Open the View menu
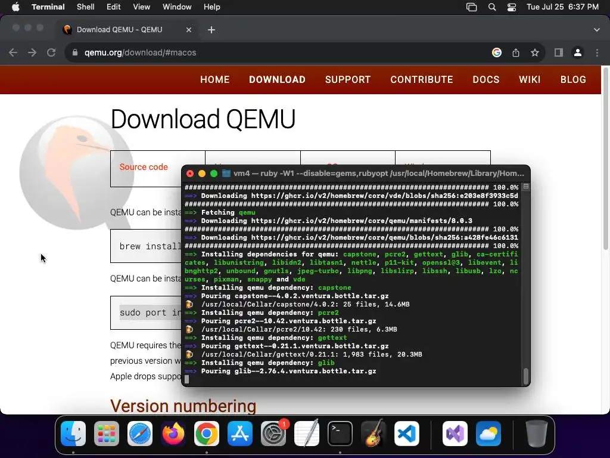The height and width of the screenshot is (458, 610). pos(142,7)
